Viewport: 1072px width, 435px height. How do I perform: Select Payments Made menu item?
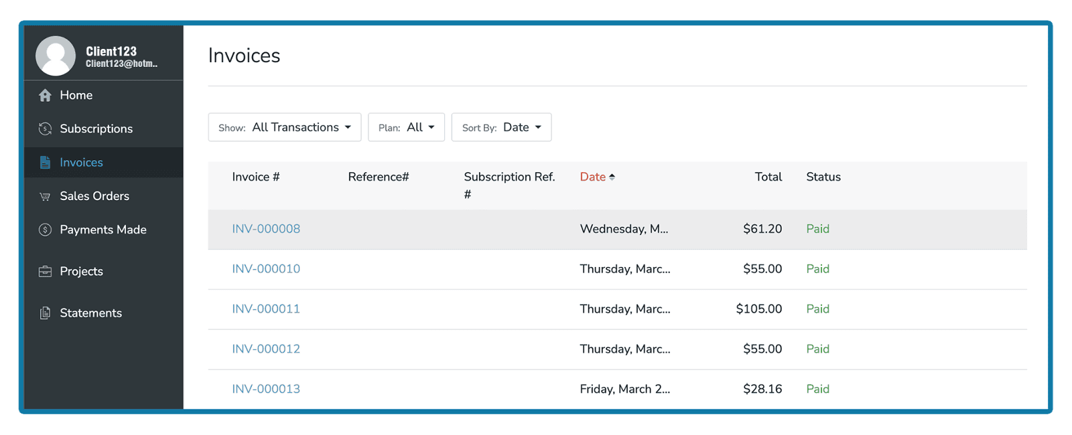[x=103, y=230]
